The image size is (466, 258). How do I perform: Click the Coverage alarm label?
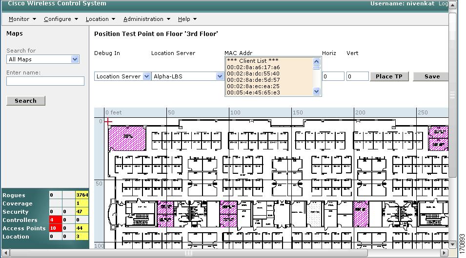pos(18,203)
